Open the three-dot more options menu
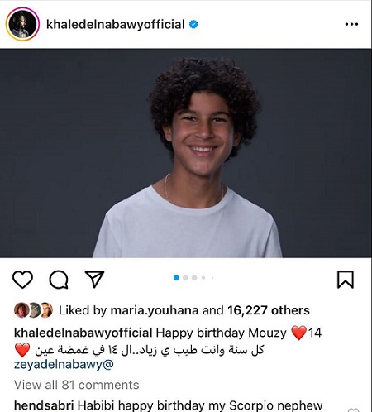Viewport: 372px width, 412px height. pyautogui.click(x=351, y=24)
